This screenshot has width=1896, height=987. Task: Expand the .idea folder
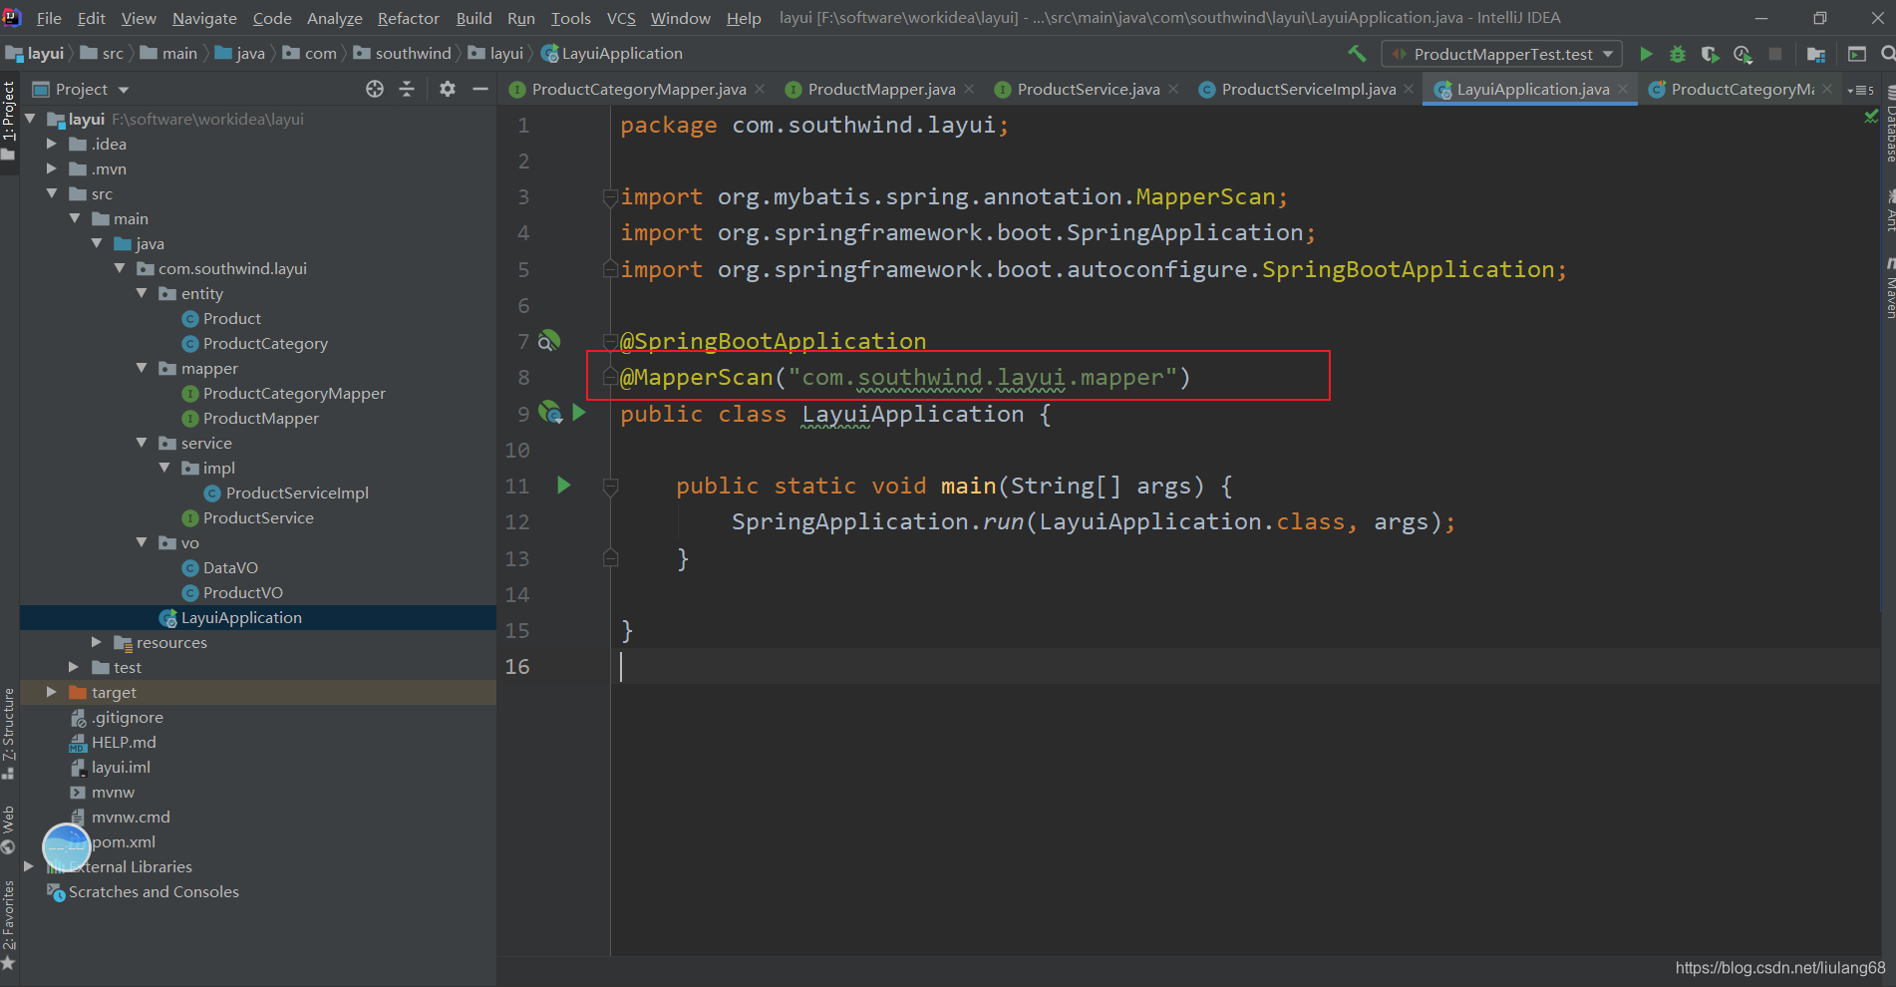tap(52, 144)
